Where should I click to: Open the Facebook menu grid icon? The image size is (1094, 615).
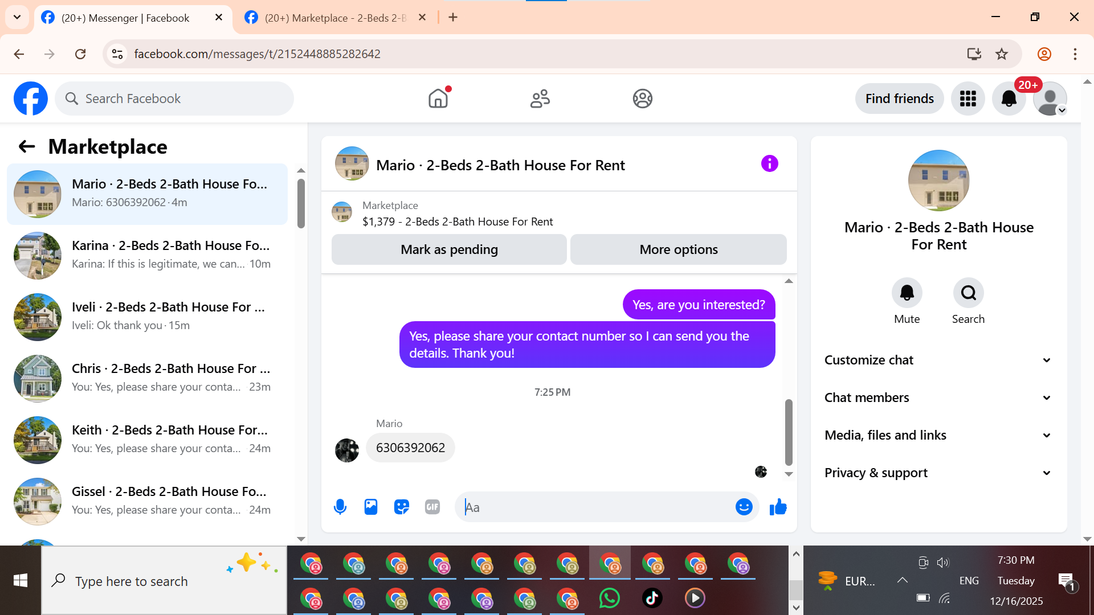[x=968, y=99]
